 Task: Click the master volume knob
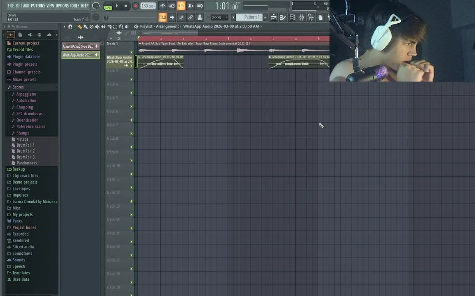[96, 6]
